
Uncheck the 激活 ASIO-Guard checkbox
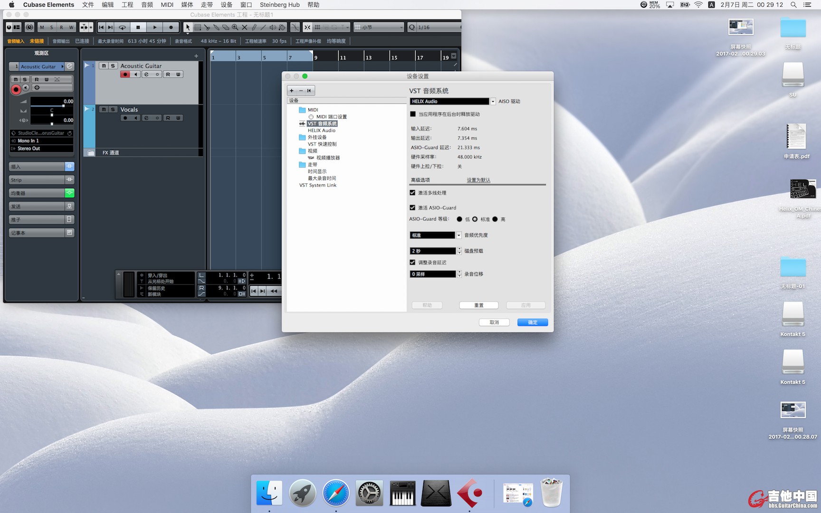(412, 208)
